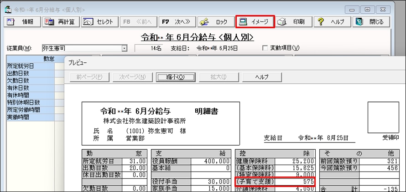Go to next employee with F7 次へ

pos(177,22)
